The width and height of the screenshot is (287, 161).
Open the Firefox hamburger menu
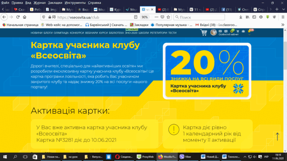point(283,17)
